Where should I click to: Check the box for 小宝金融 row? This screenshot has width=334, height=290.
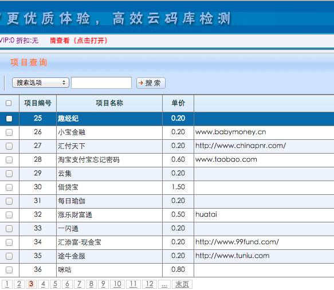[9, 132]
